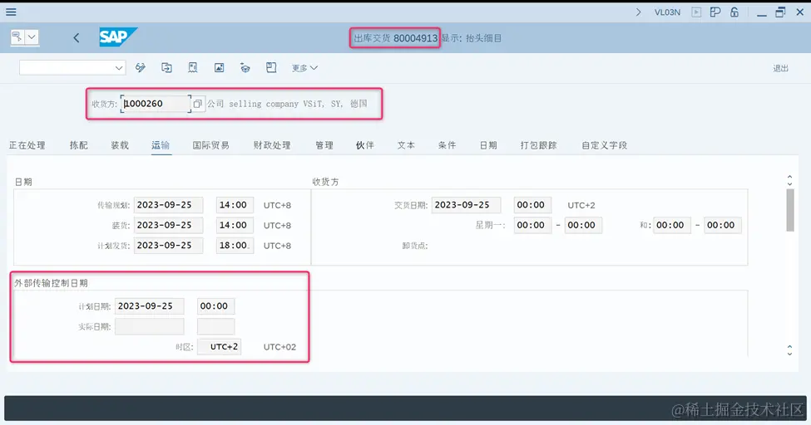811x425 pixels.
Task: Switch to the 条件 tab
Action: point(448,145)
